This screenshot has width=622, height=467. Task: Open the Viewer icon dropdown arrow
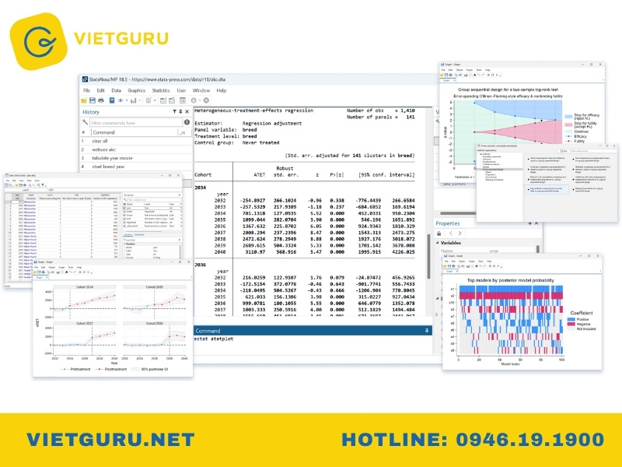(127, 101)
